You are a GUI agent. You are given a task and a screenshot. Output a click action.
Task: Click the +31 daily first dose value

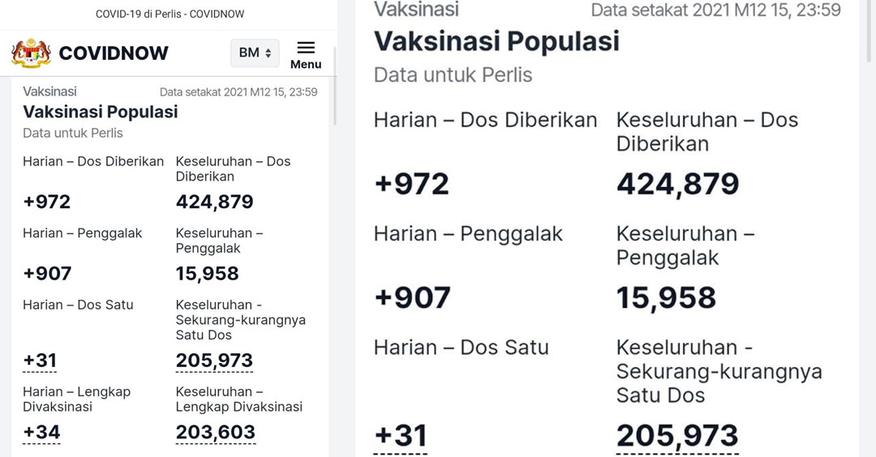(40, 361)
